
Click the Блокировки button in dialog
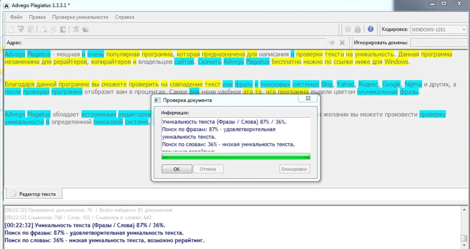pyautogui.click(x=294, y=169)
